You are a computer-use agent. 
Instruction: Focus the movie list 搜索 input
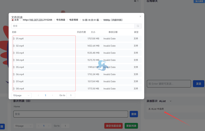coord(70,114)
